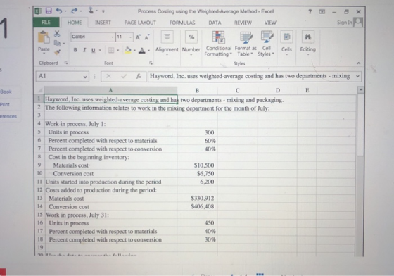This screenshot has height=276, width=394.
Task: Toggle Underline formatting
Action: point(93,50)
